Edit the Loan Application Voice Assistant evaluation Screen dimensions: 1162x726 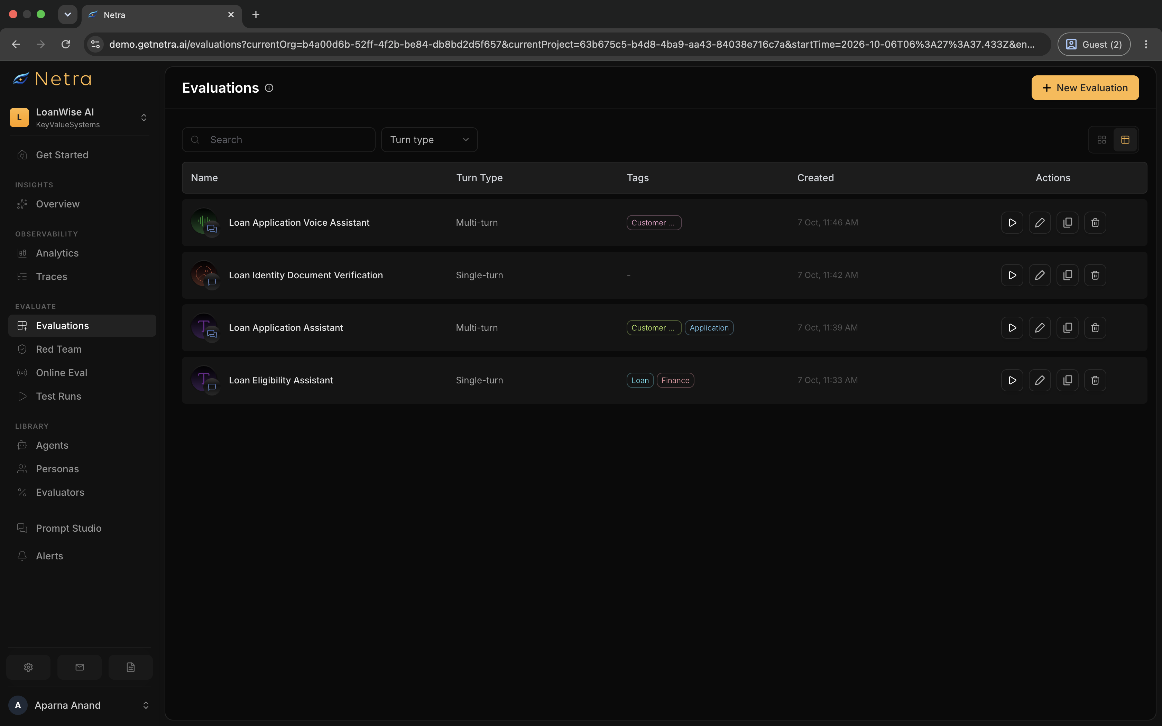[1040, 223]
